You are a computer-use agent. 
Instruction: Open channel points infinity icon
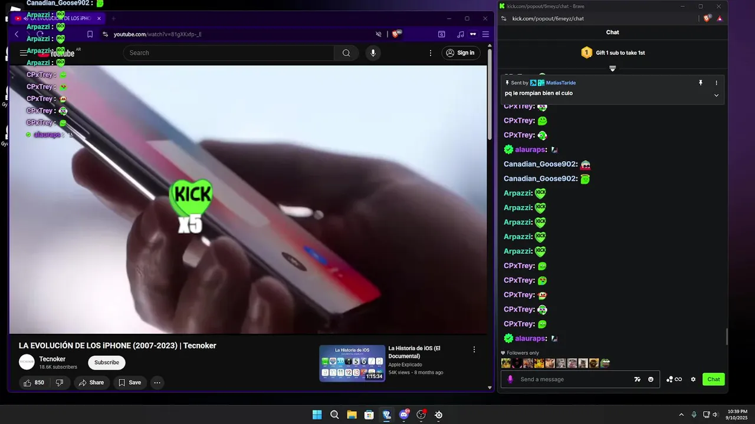point(674,379)
